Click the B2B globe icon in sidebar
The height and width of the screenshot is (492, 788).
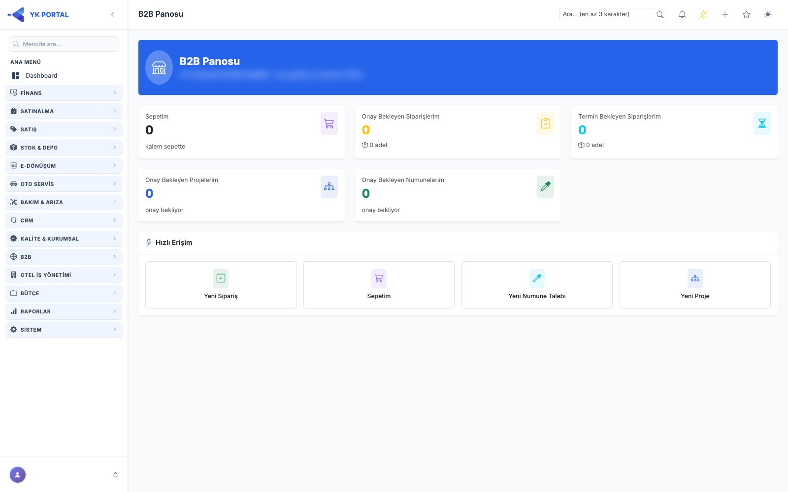click(14, 257)
